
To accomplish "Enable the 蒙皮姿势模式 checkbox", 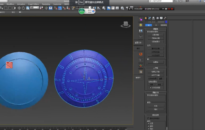I will pyautogui.click(x=149, y=118).
